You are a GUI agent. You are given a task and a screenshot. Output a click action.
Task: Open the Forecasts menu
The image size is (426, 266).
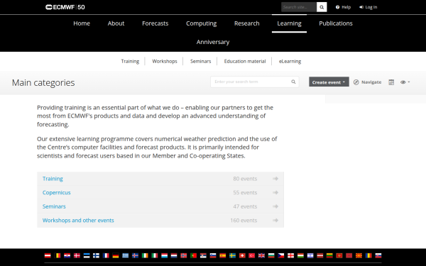pos(155,23)
